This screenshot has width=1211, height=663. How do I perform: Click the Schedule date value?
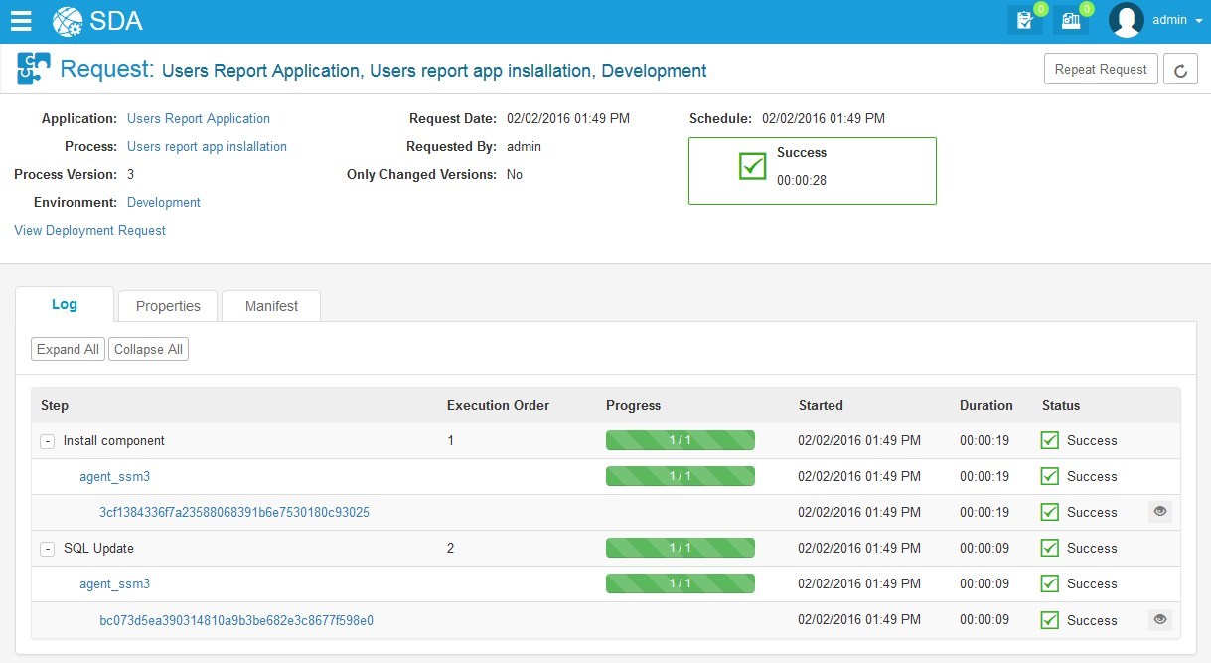tap(824, 118)
